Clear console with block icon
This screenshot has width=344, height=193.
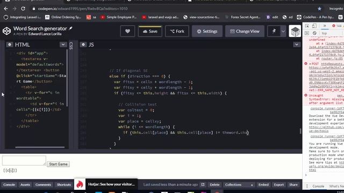(314, 33)
